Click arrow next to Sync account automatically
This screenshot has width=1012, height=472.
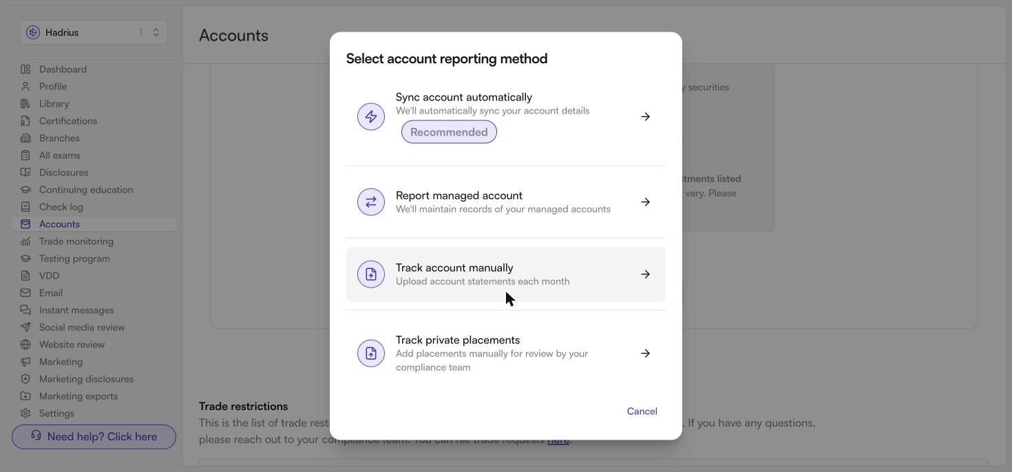point(645,116)
